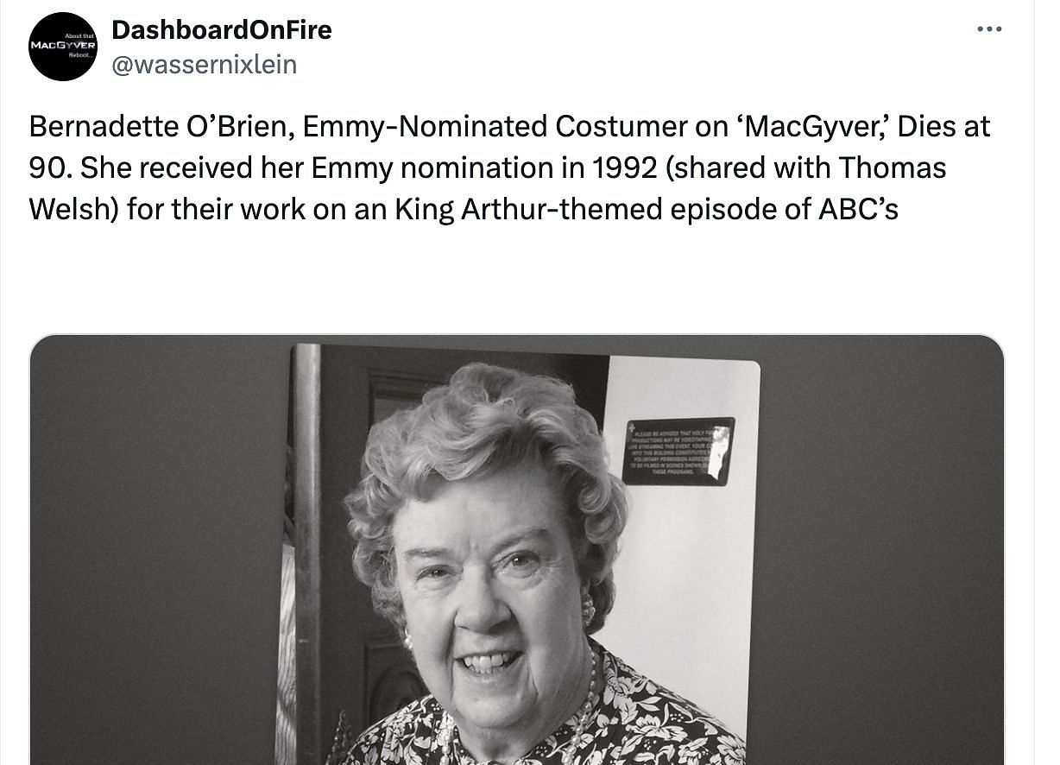This screenshot has width=1060, height=765.
Task: Click the woman's face in the photo
Action: tap(485, 587)
